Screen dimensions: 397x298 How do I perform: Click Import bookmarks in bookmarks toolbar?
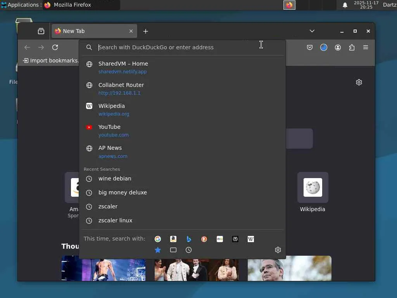(51, 61)
